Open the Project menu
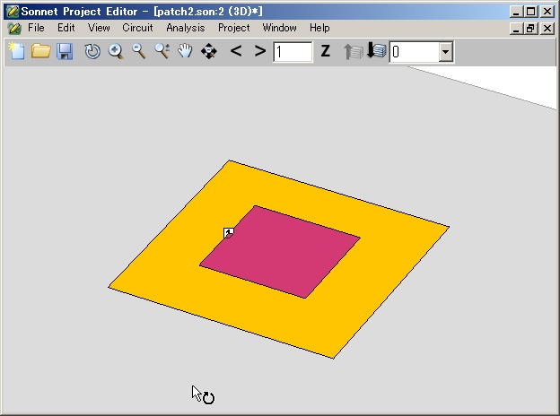The width and height of the screenshot is (560, 416). (x=234, y=28)
